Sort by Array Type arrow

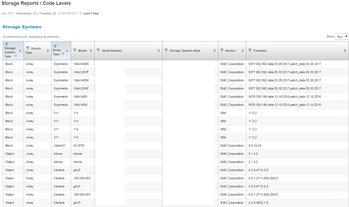[67, 51]
